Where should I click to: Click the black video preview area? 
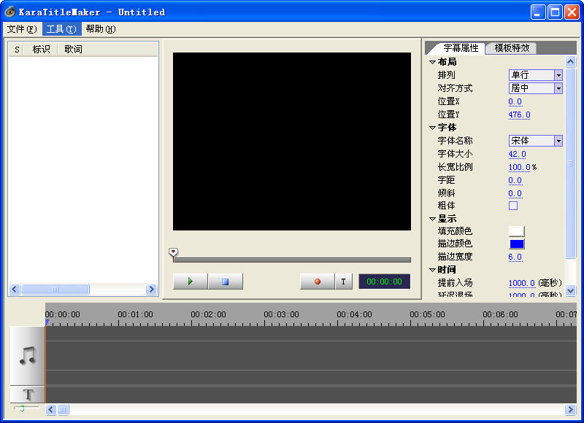point(292,141)
